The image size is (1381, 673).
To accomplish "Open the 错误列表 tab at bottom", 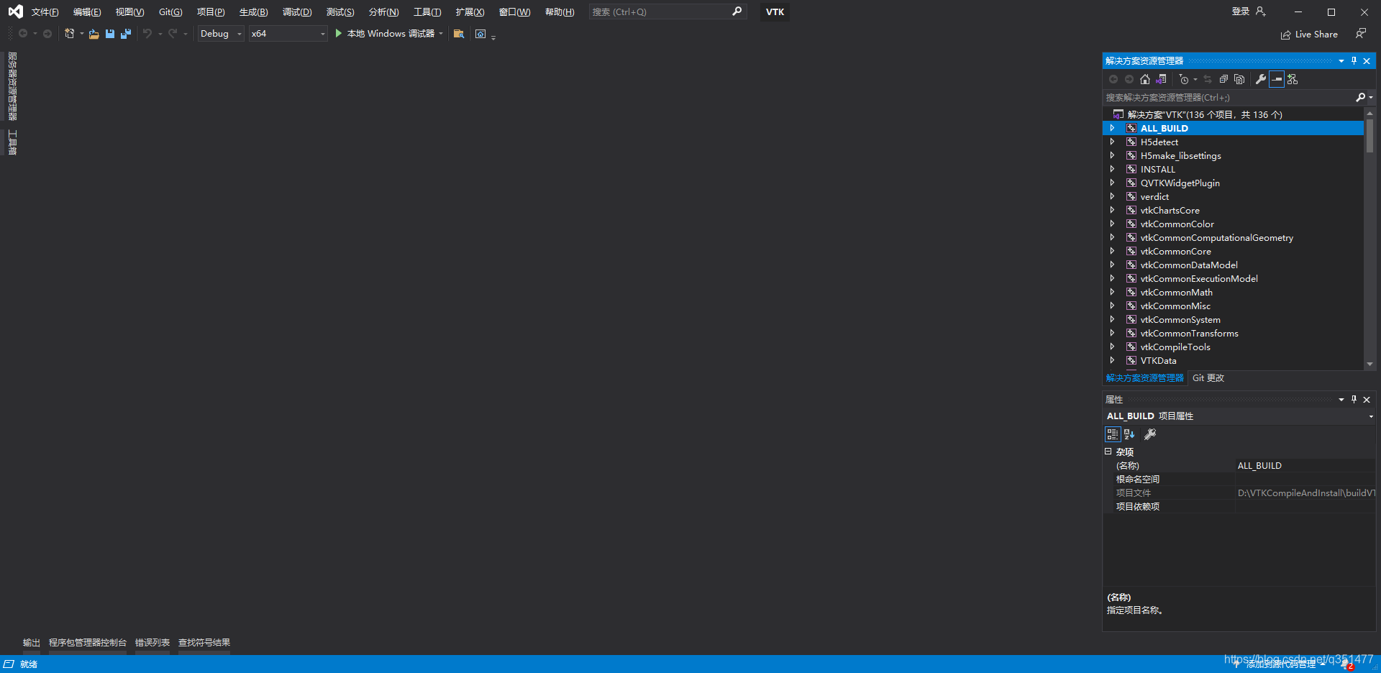I will tap(152, 643).
